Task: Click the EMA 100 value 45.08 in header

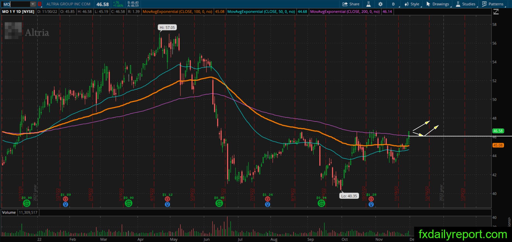Action: coord(220,12)
